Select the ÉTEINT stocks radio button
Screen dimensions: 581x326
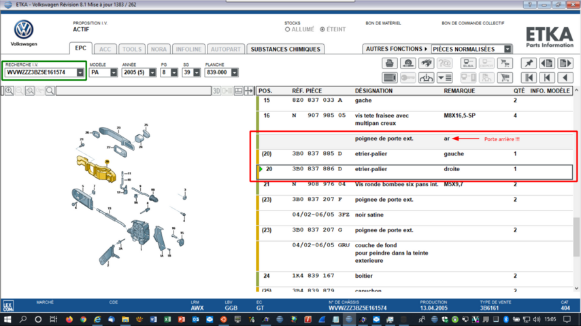click(x=322, y=30)
